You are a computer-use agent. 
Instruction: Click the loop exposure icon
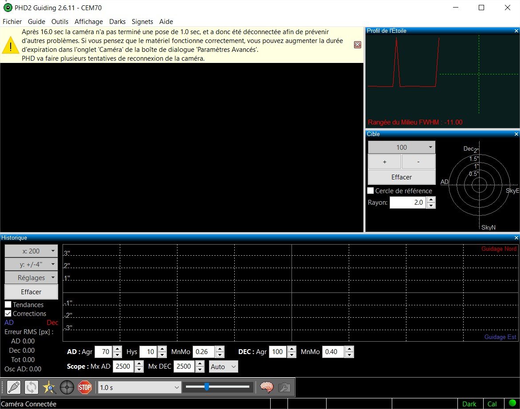[x=32, y=387]
